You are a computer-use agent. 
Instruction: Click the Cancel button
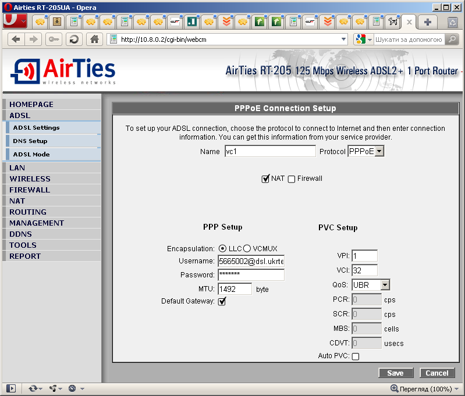(x=437, y=373)
